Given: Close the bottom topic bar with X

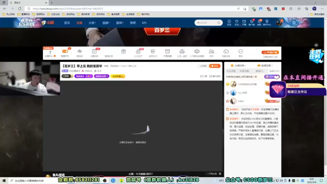Looking at the screenshot, I should 220,173.
